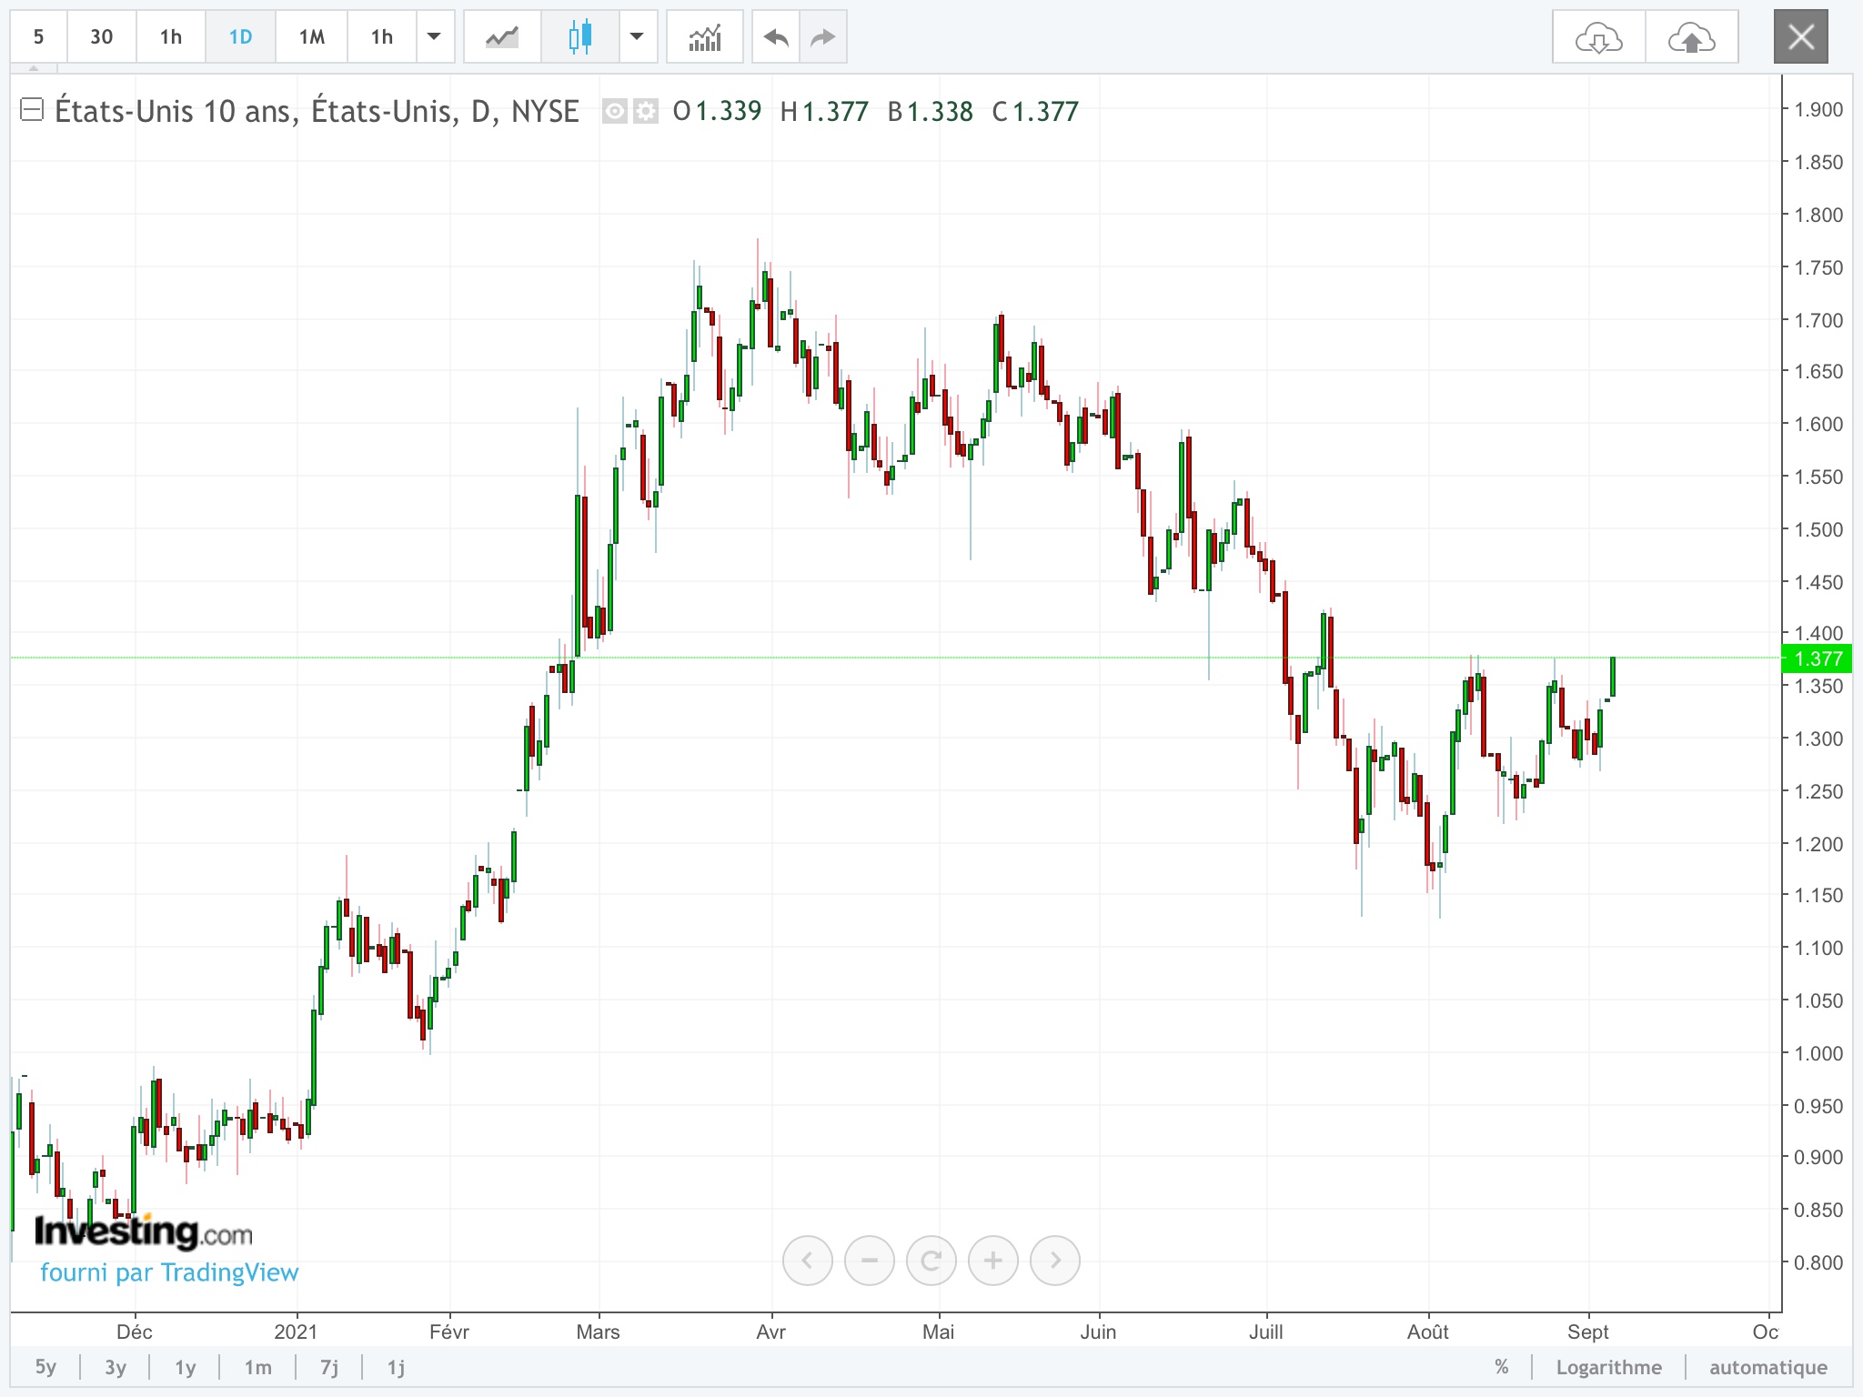
Task: Select the candlestick chart style icon
Action: click(579, 37)
